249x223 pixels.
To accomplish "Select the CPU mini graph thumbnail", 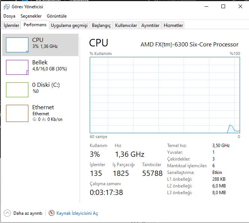I will coord(17,45).
